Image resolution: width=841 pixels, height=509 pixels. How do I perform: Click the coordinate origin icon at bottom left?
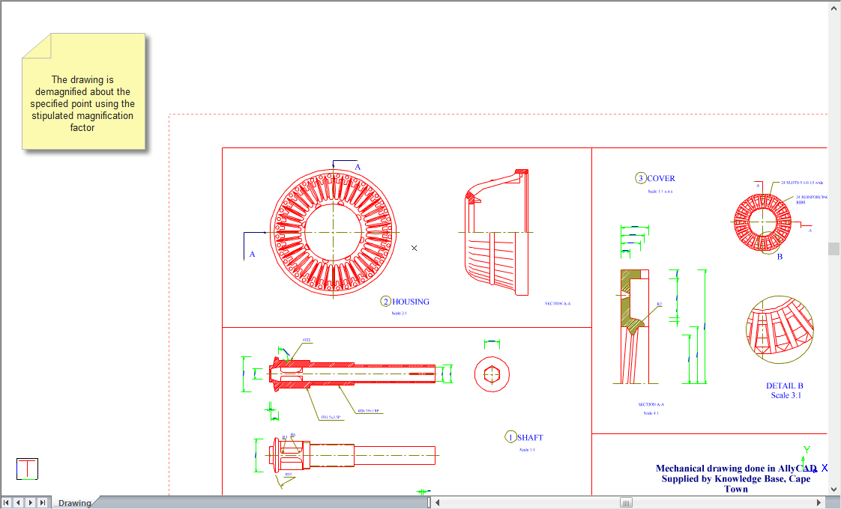point(27,469)
